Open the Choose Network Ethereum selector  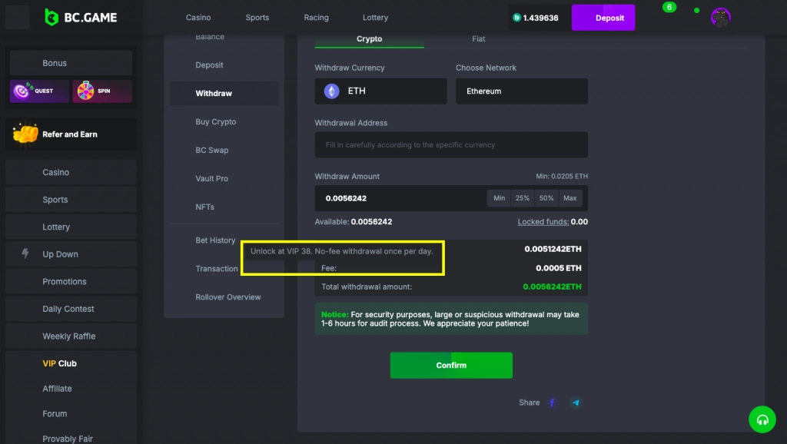pyautogui.click(x=522, y=91)
